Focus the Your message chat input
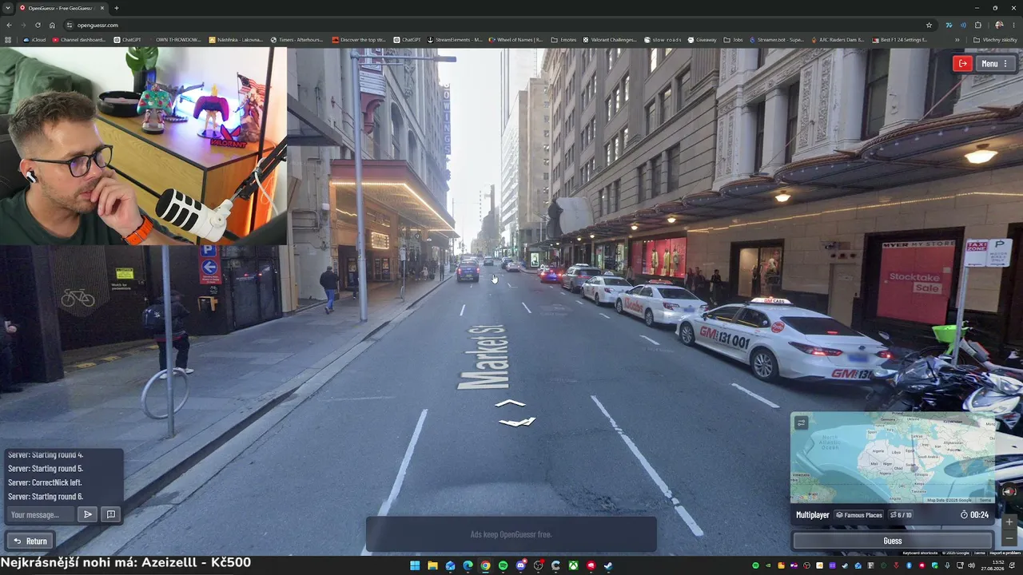Screen dimensions: 1023x575 [42, 514]
